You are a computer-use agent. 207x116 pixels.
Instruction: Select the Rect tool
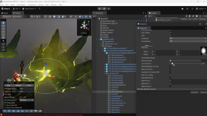point(3,35)
